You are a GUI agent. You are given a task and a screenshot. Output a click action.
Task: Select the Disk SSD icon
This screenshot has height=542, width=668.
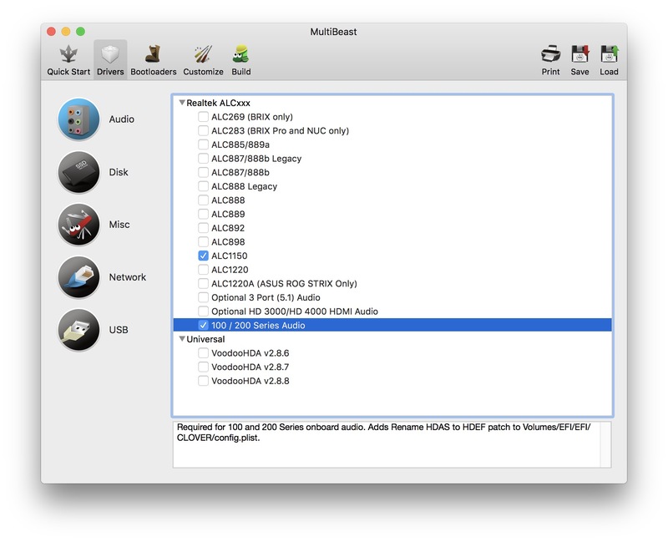pyautogui.click(x=78, y=172)
